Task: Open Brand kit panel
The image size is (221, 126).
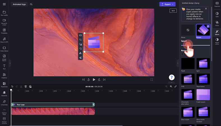Action: coord(4,94)
